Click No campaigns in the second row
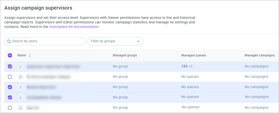 coord(257,77)
